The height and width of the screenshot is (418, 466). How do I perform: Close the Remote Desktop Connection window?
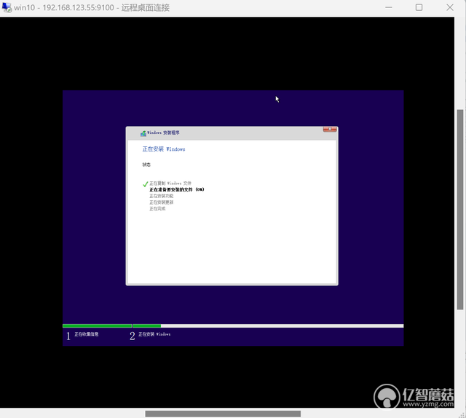450,7
